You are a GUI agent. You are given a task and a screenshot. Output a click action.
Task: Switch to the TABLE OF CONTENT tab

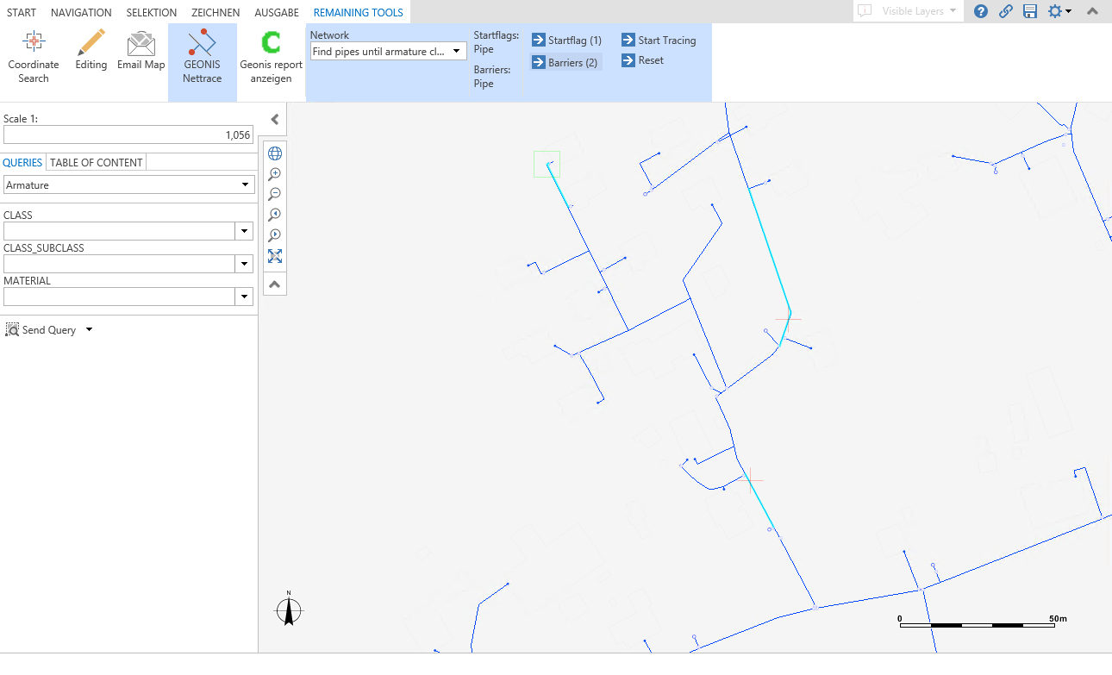tap(95, 162)
